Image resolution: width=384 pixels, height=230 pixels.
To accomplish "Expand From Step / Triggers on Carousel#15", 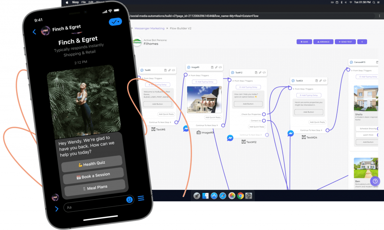I will 361,70.
